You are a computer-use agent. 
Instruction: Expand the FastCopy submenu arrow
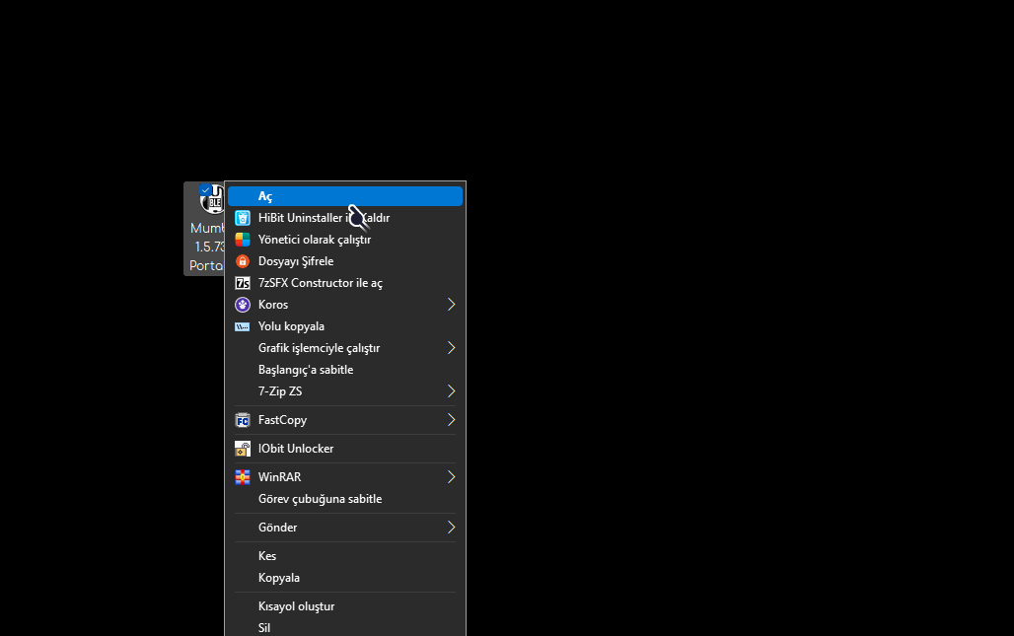click(451, 420)
